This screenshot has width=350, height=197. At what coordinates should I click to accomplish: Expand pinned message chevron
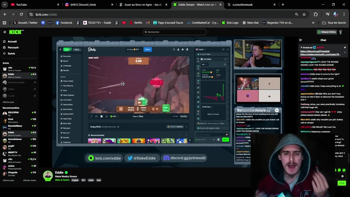(345, 52)
